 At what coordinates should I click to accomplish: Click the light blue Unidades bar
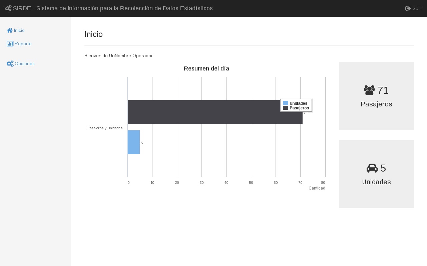[x=134, y=142]
